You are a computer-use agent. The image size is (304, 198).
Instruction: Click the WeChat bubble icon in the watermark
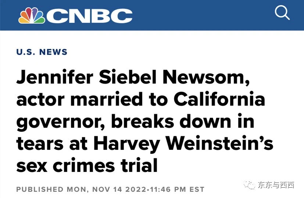point(249,185)
